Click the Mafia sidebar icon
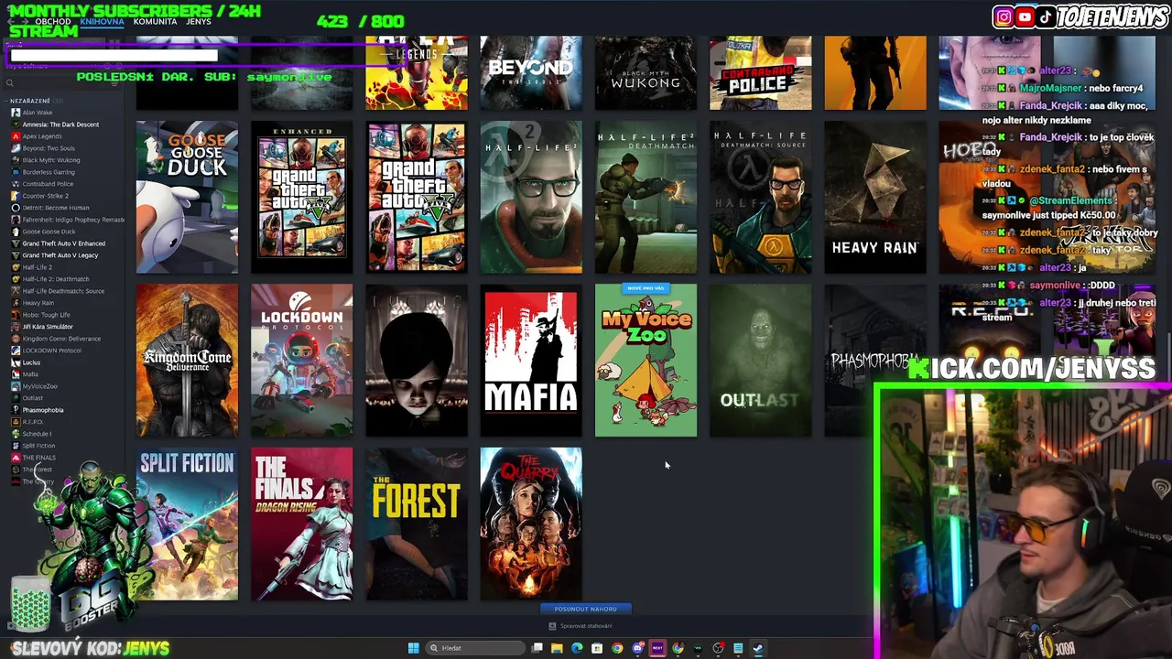 coord(16,374)
